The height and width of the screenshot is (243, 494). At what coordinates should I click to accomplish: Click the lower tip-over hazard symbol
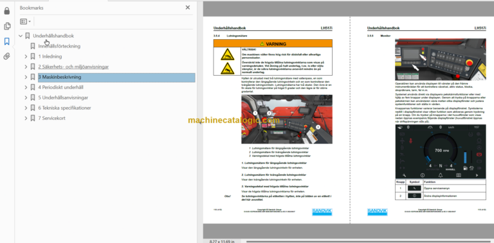[227, 68]
